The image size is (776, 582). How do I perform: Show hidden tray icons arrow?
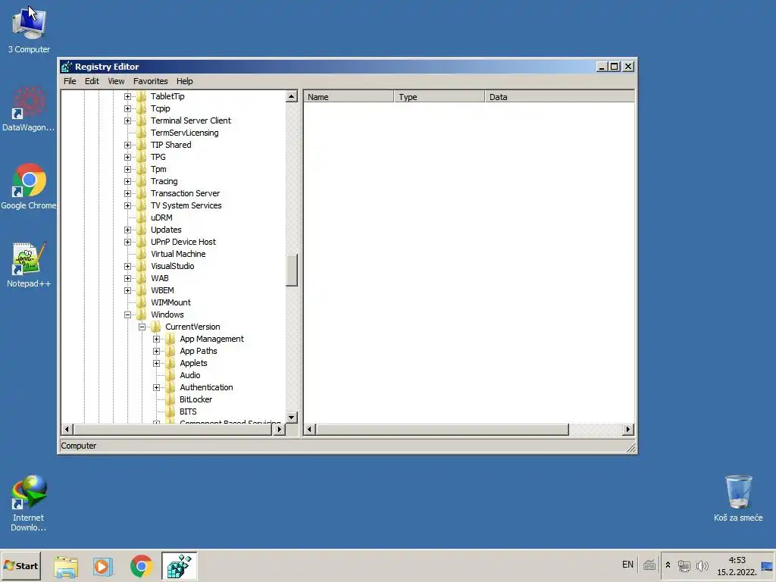point(668,565)
